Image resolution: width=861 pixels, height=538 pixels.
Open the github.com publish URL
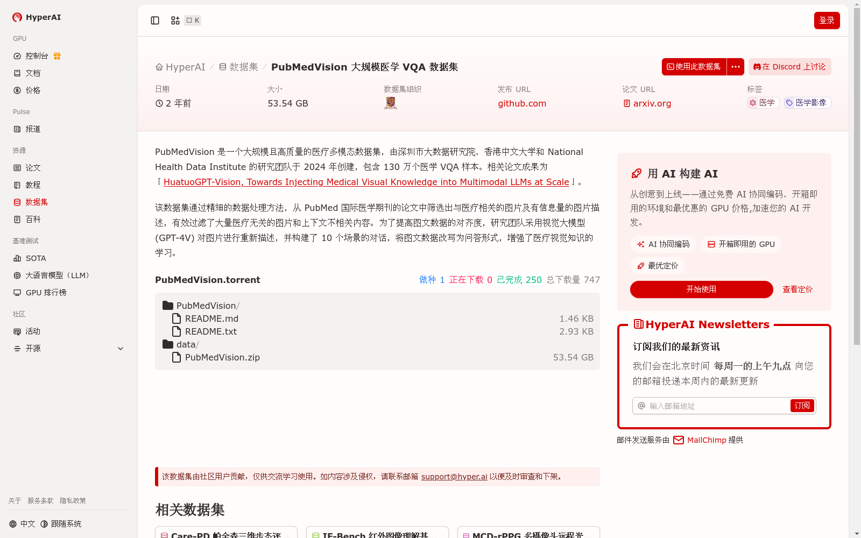[522, 103]
